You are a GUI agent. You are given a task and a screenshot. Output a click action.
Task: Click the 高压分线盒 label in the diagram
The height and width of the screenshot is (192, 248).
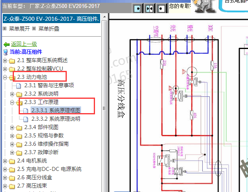coord(122,99)
